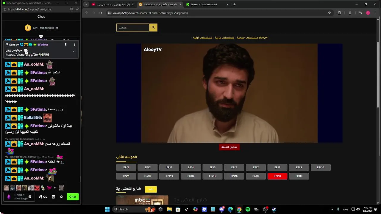Open Chrome three-dot menu
The width and height of the screenshot is (381, 214).
[375, 13]
